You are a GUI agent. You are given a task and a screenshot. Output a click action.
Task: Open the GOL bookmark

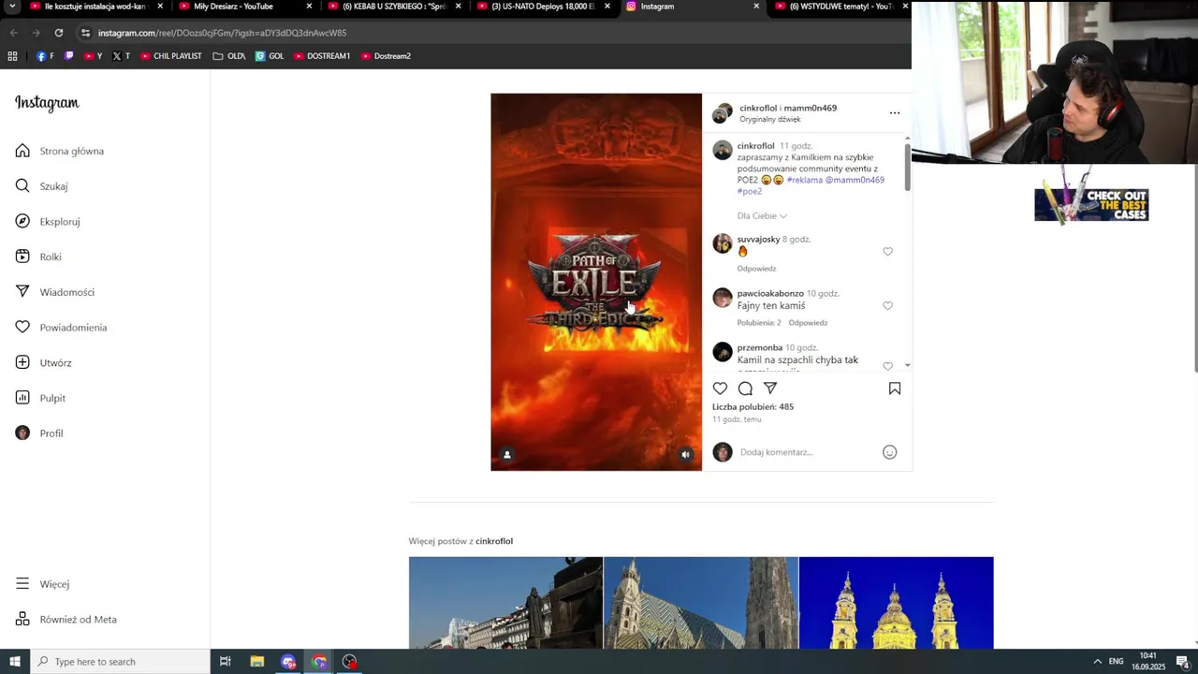(x=270, y=56)
